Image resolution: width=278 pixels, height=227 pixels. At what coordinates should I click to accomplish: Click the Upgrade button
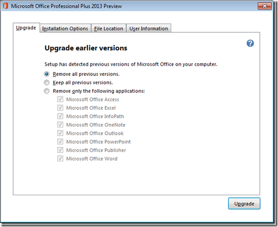(244, 204)
